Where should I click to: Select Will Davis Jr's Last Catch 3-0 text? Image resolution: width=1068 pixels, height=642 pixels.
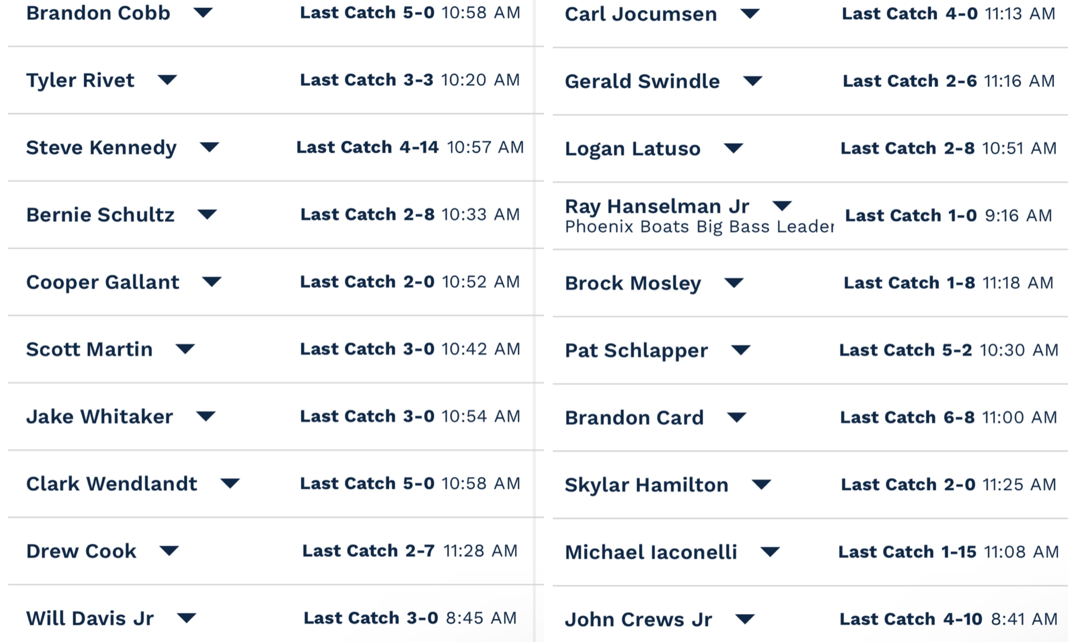coord(371,618)
